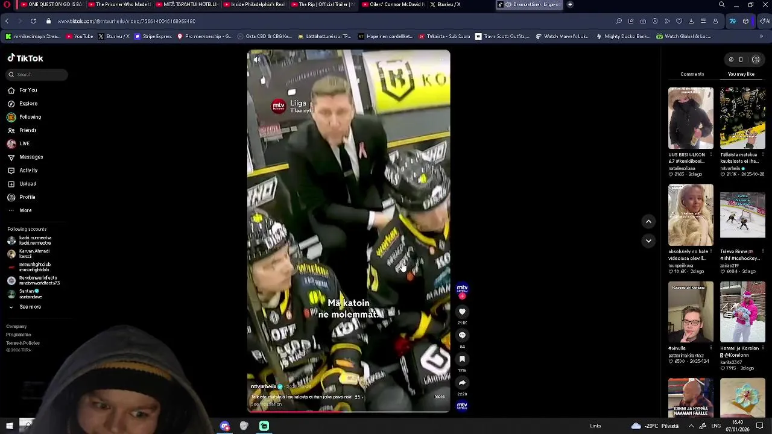Open teal Streamlabs taskbar app
Screen dimensions: 772x434
click(264, 426)
